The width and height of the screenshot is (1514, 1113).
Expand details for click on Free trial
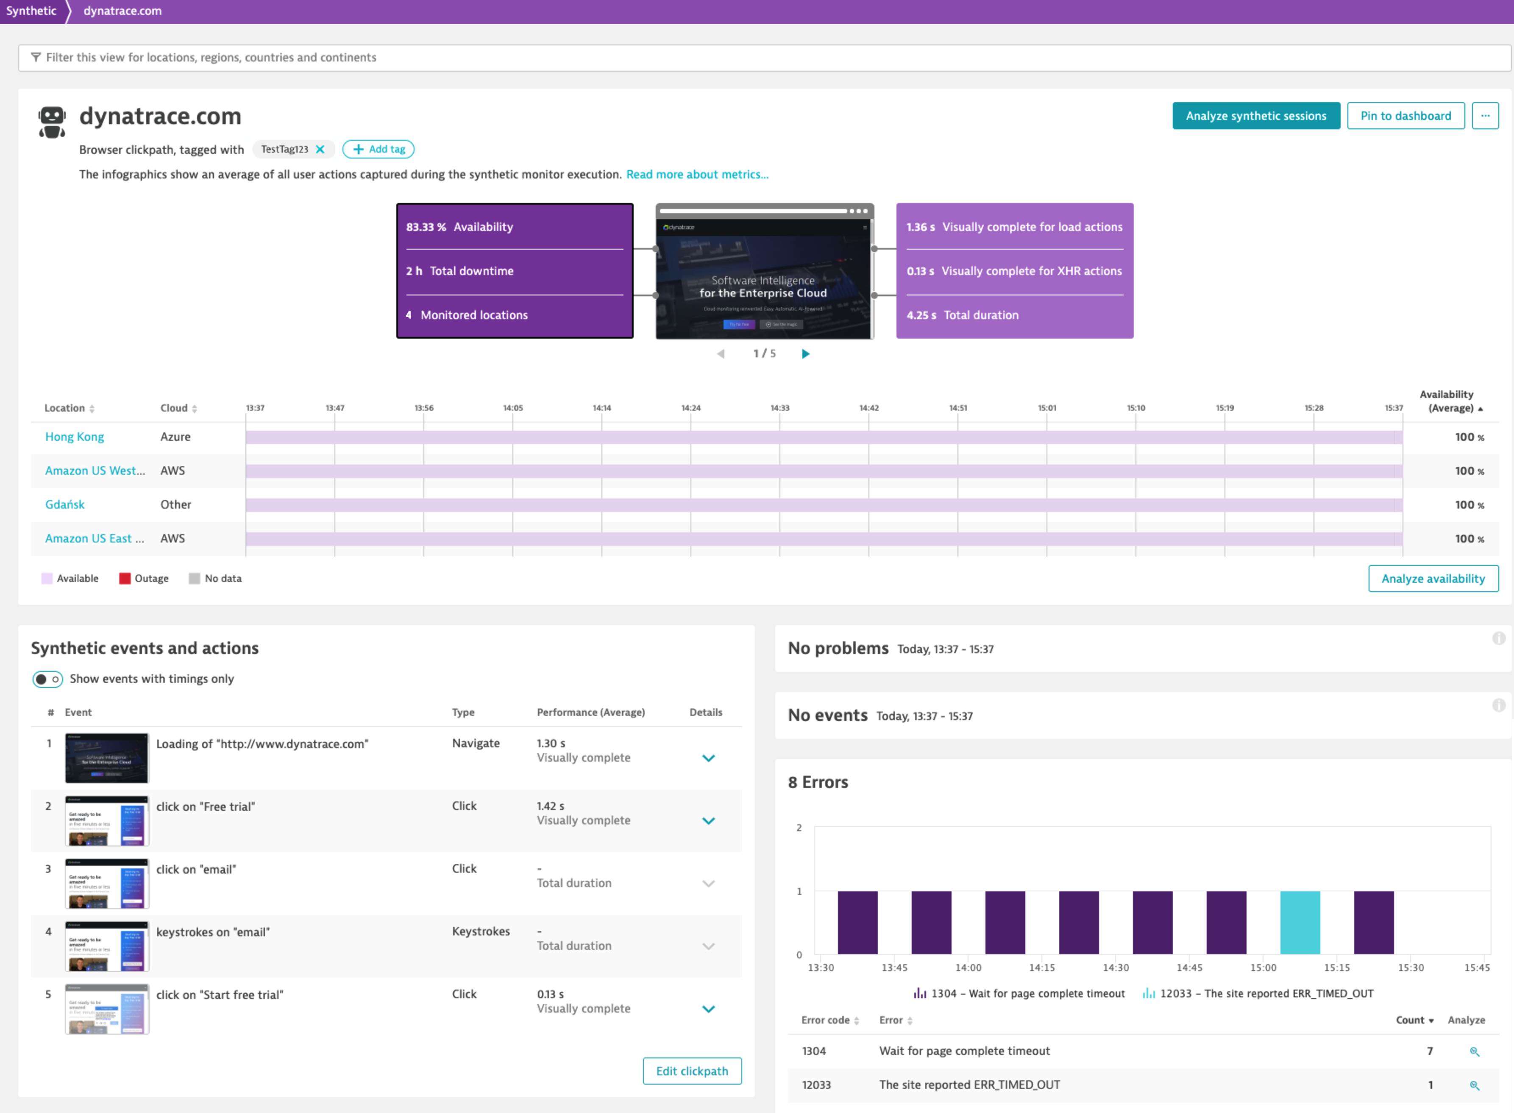tap(708, 821)
